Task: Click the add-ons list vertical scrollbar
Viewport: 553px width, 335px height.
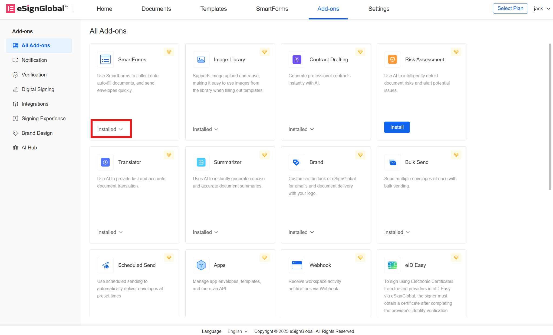Action: [x=550, y=117]
